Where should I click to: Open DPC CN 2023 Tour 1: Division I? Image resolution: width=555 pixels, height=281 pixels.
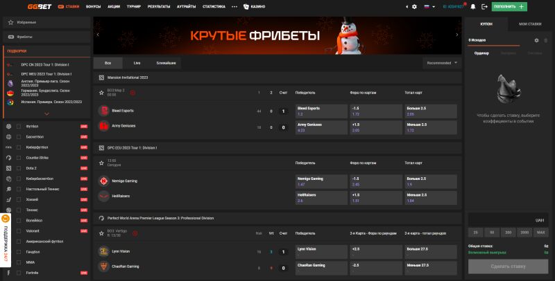(45, 64)
